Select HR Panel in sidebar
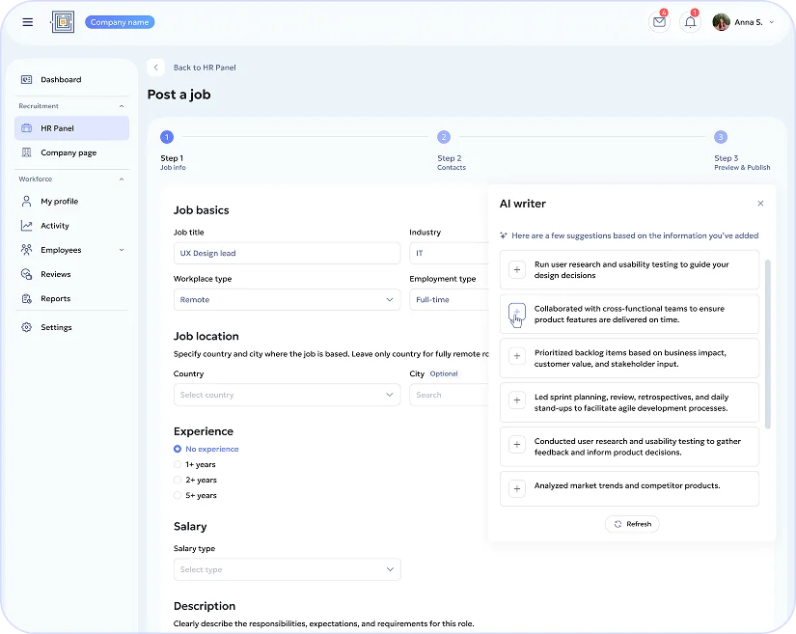796x634 pixels. [x=71, y=128]
